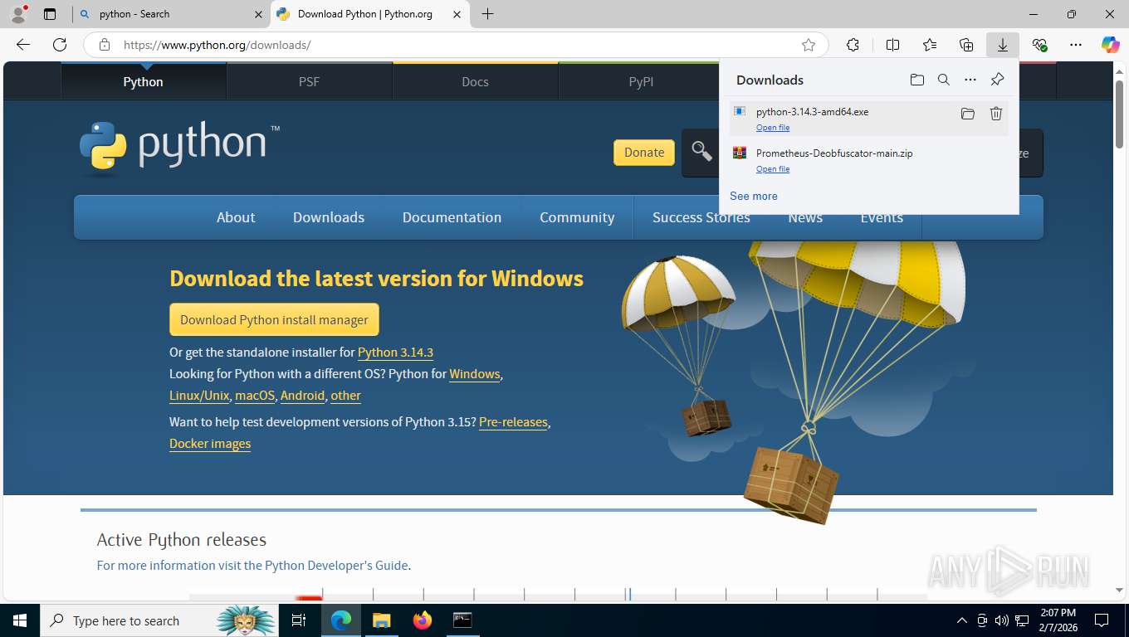Open the Windows Start menu

click(x=20, y=620)
